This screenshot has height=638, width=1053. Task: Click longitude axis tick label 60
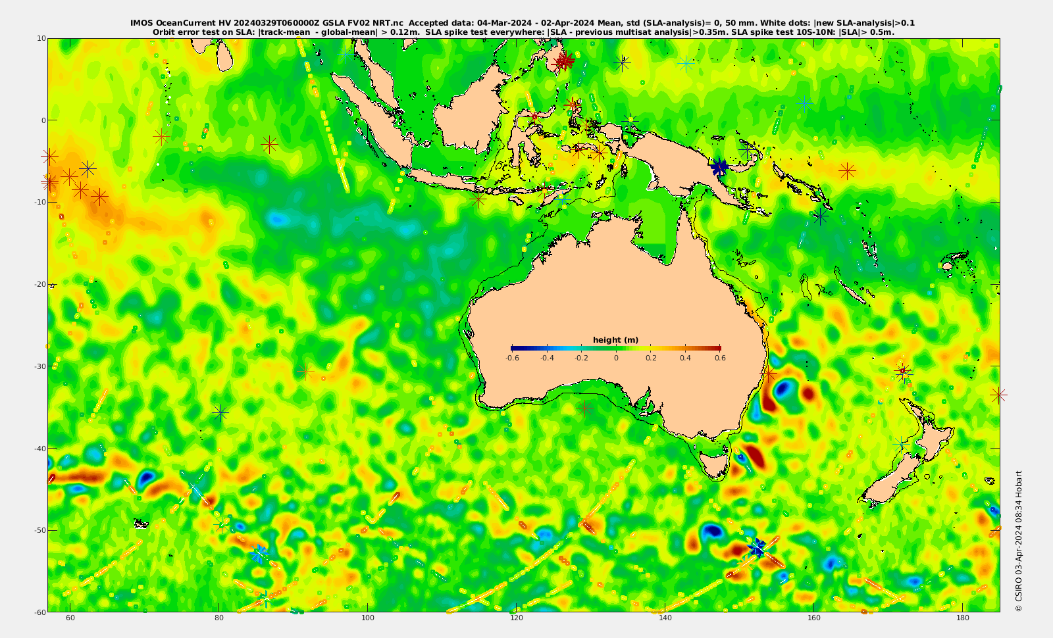click(70, 618)
